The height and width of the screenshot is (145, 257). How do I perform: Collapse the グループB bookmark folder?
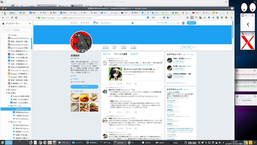[9, 122]
